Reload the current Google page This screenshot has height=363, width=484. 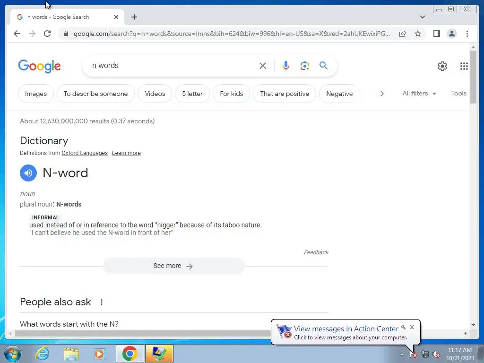click(47, 34)
